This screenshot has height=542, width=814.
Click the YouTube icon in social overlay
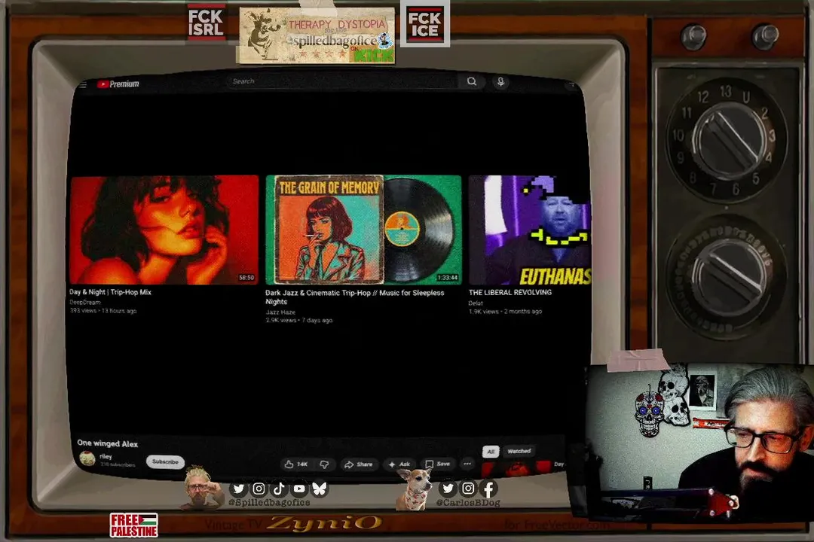[299, 489]
